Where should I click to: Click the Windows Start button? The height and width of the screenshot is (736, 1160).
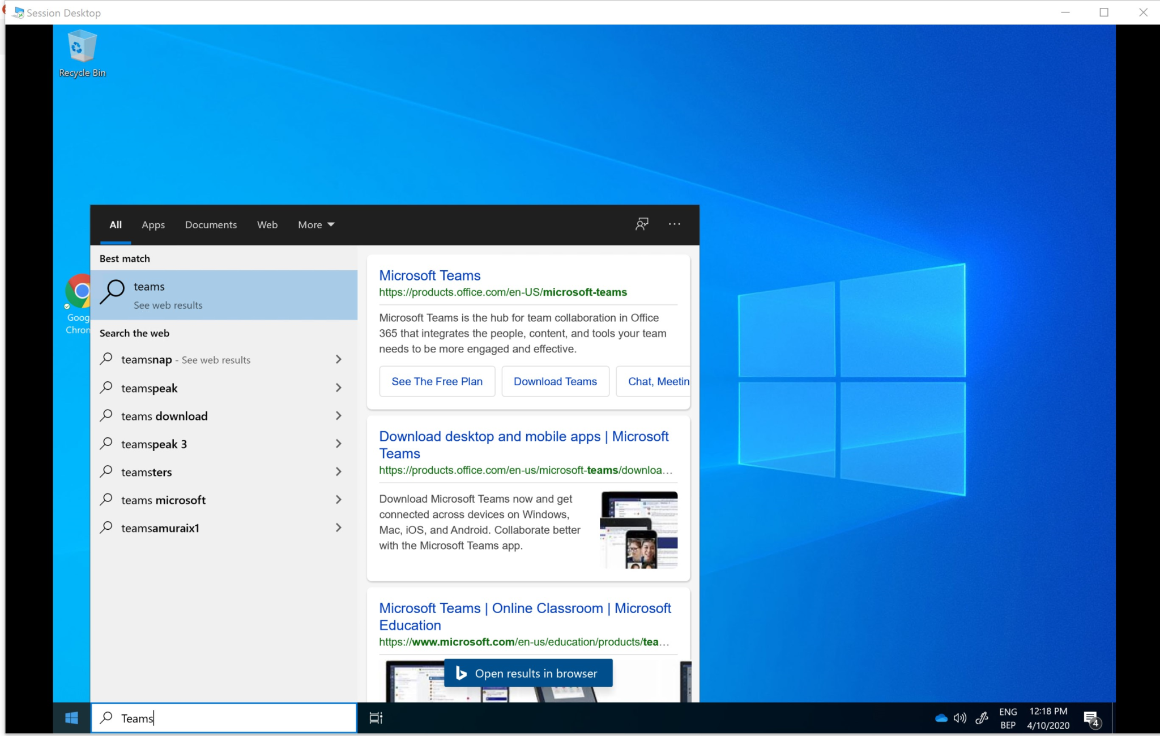click(x=71, y=718)
